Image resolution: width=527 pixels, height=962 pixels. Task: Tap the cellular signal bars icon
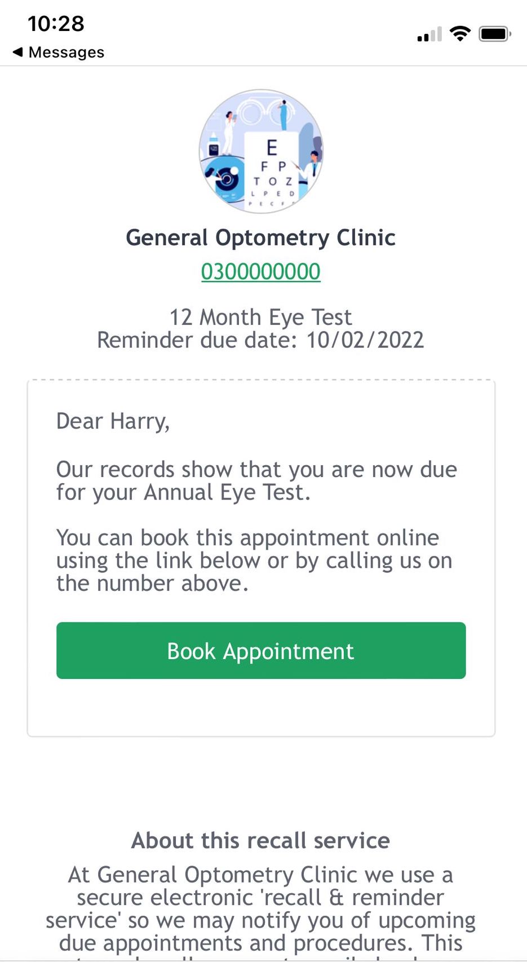pyautogui.click(x=429, y=35)
